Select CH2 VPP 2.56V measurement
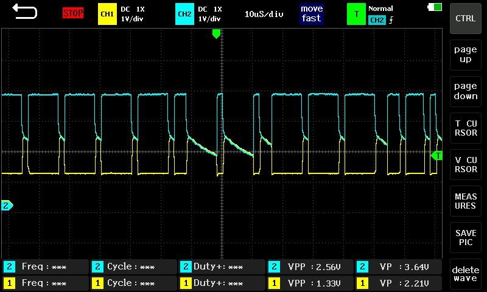 click(x=310, y=266)
